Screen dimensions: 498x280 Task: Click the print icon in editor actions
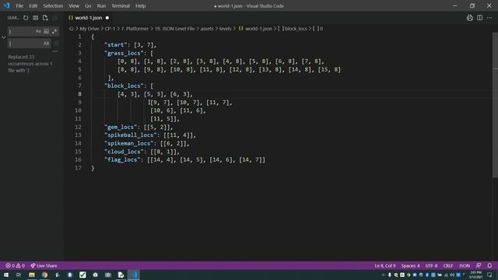(x=470, y=18)
